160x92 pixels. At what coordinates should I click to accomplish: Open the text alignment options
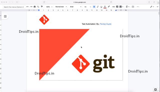pos(127,7)
